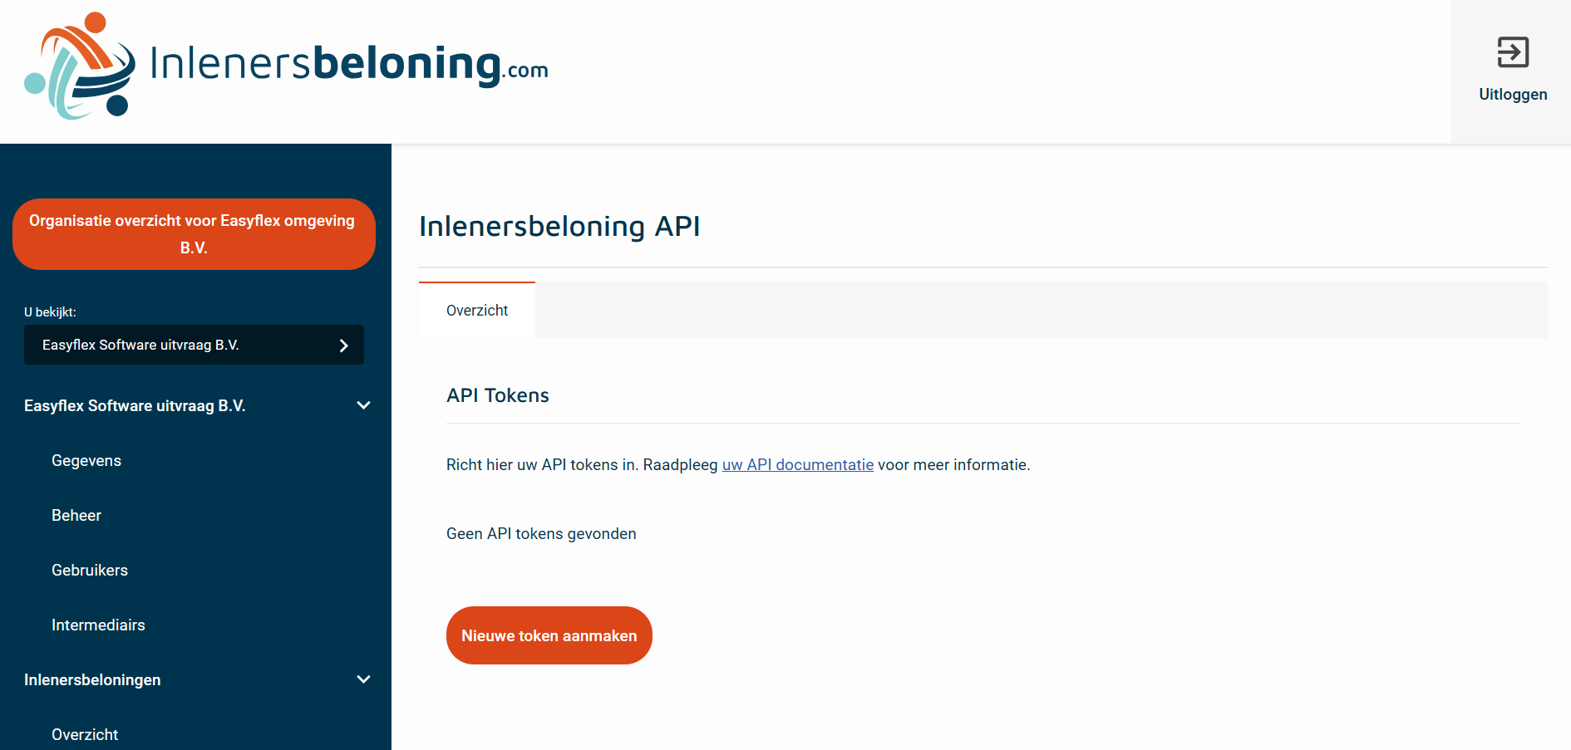Open Organisatie overzicht voor Easyflex omgeving B.V.

click(194, 234)
